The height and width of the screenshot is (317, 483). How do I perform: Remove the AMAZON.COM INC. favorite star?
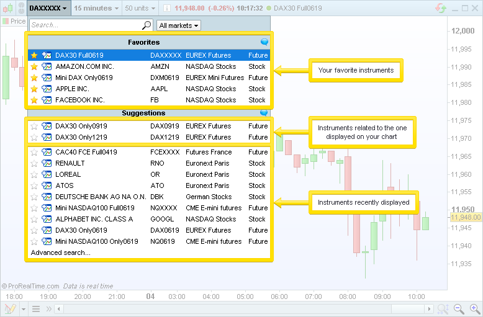(x=34, y=66)
